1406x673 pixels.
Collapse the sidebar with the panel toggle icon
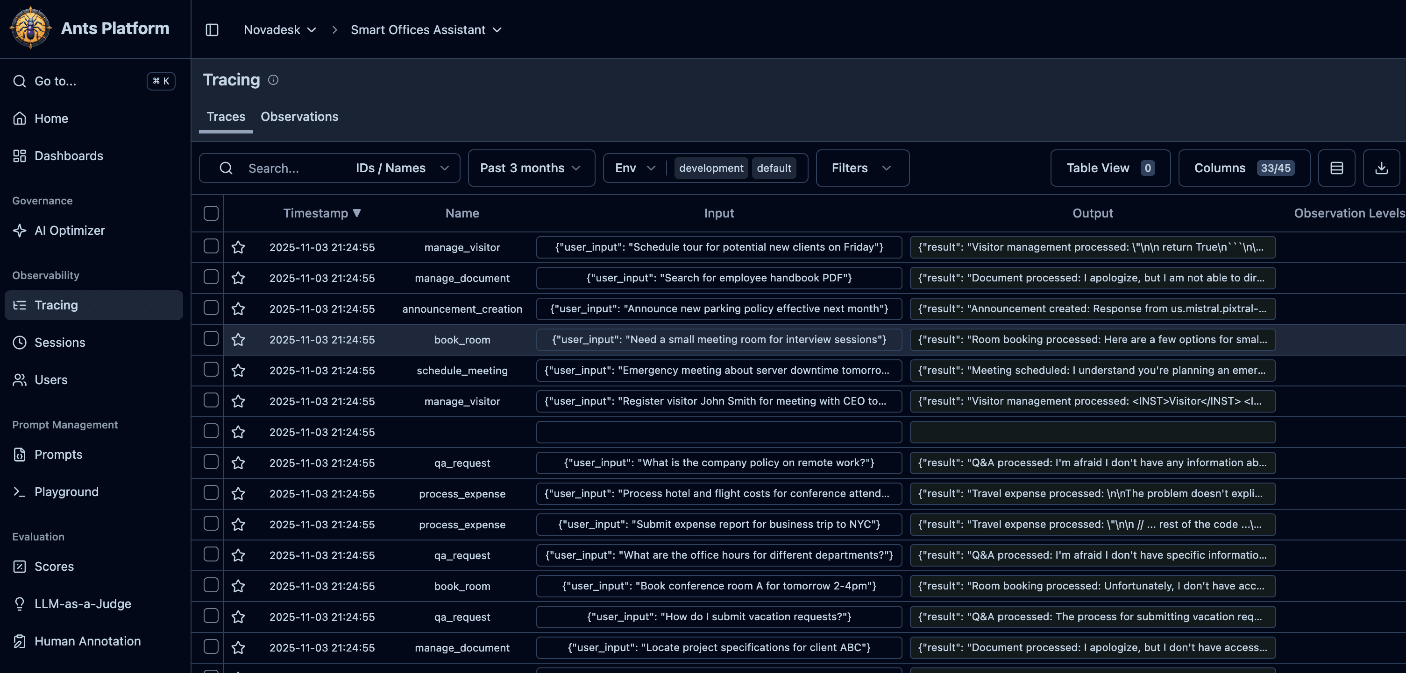point(211,30)
